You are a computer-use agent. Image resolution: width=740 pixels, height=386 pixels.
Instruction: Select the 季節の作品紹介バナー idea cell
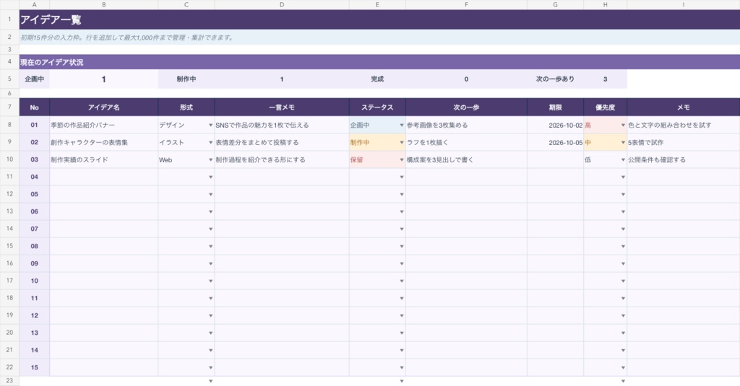[104, 126]
